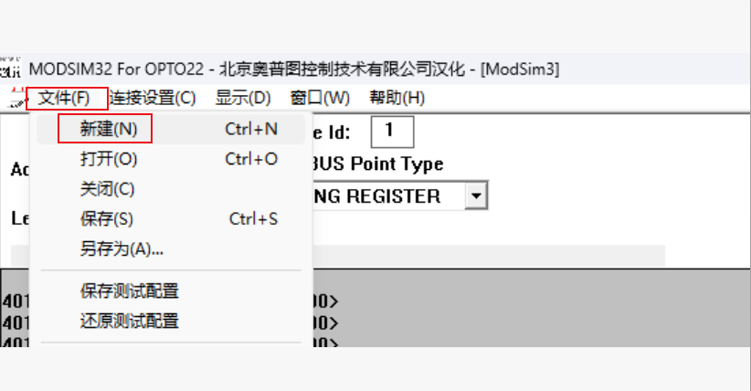Select 还原测试配置 menu item
751x391 pixels.
pos(129,321)
